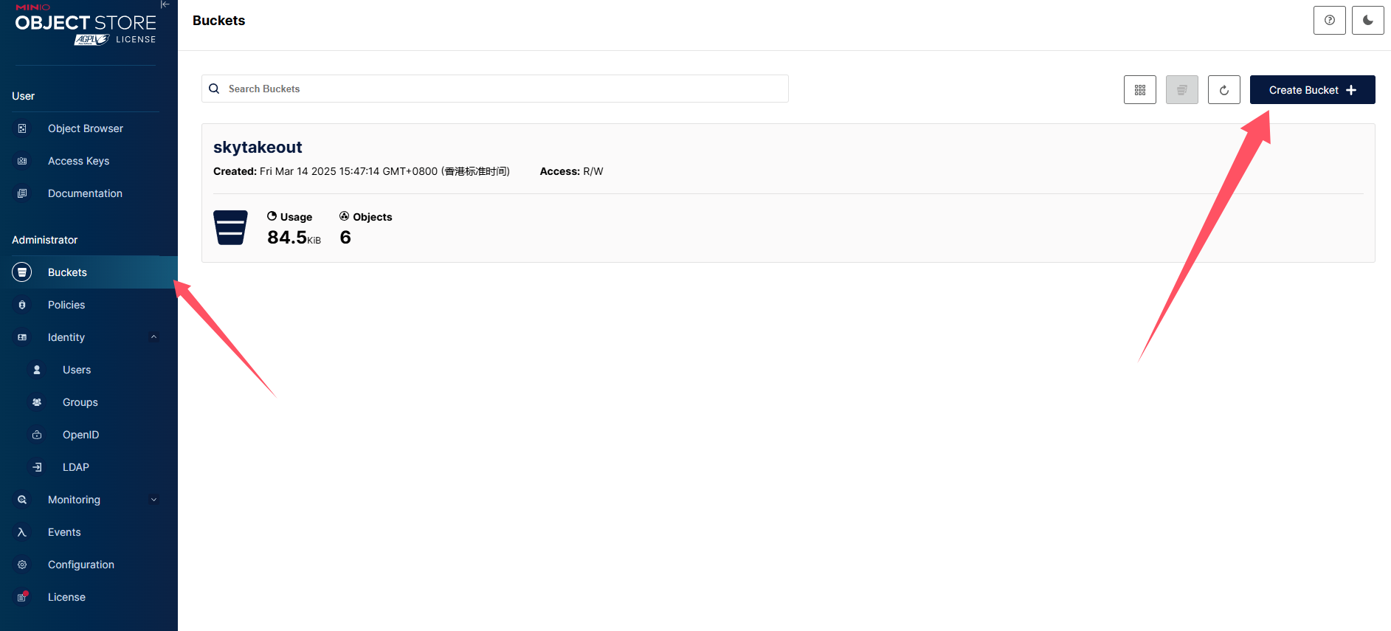Click the search magnifier icon
Viewport: 1391px width, 631px height.
[x=214, y=89]
